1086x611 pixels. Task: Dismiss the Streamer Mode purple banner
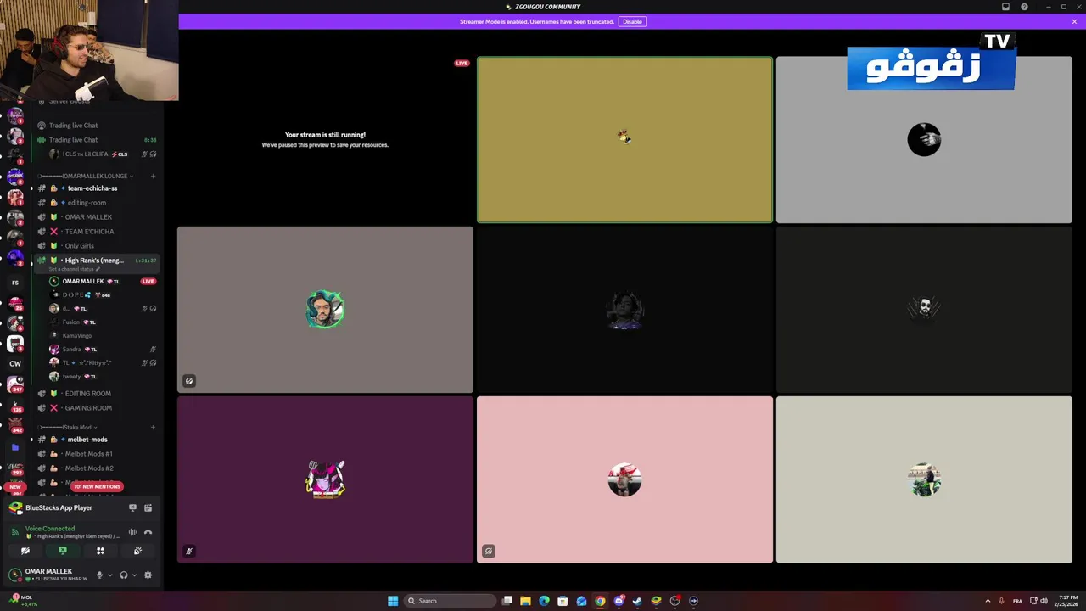1074,21
